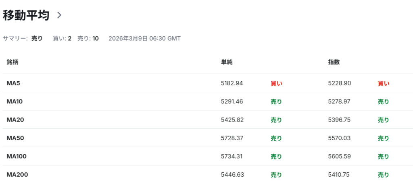
Task: Expand the 移動平均 chevron arrow
Action: tap(59, 15)
